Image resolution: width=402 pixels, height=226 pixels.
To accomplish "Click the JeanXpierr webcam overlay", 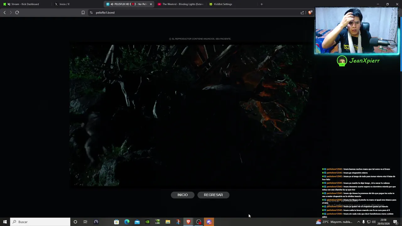I will click(x=357, y=30).
